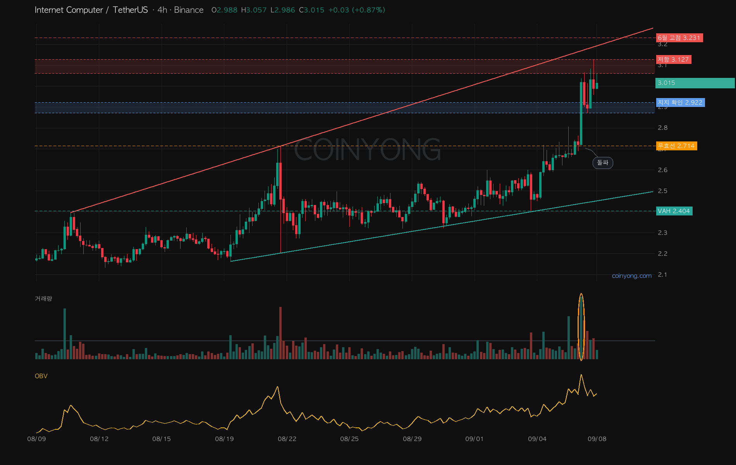Click the circled volume spike bar
The image size is (736, 465).
pyautogui.click(x=581, y=327)
